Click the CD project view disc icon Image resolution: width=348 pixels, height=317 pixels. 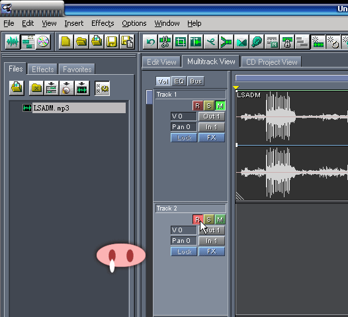(43, 42)
